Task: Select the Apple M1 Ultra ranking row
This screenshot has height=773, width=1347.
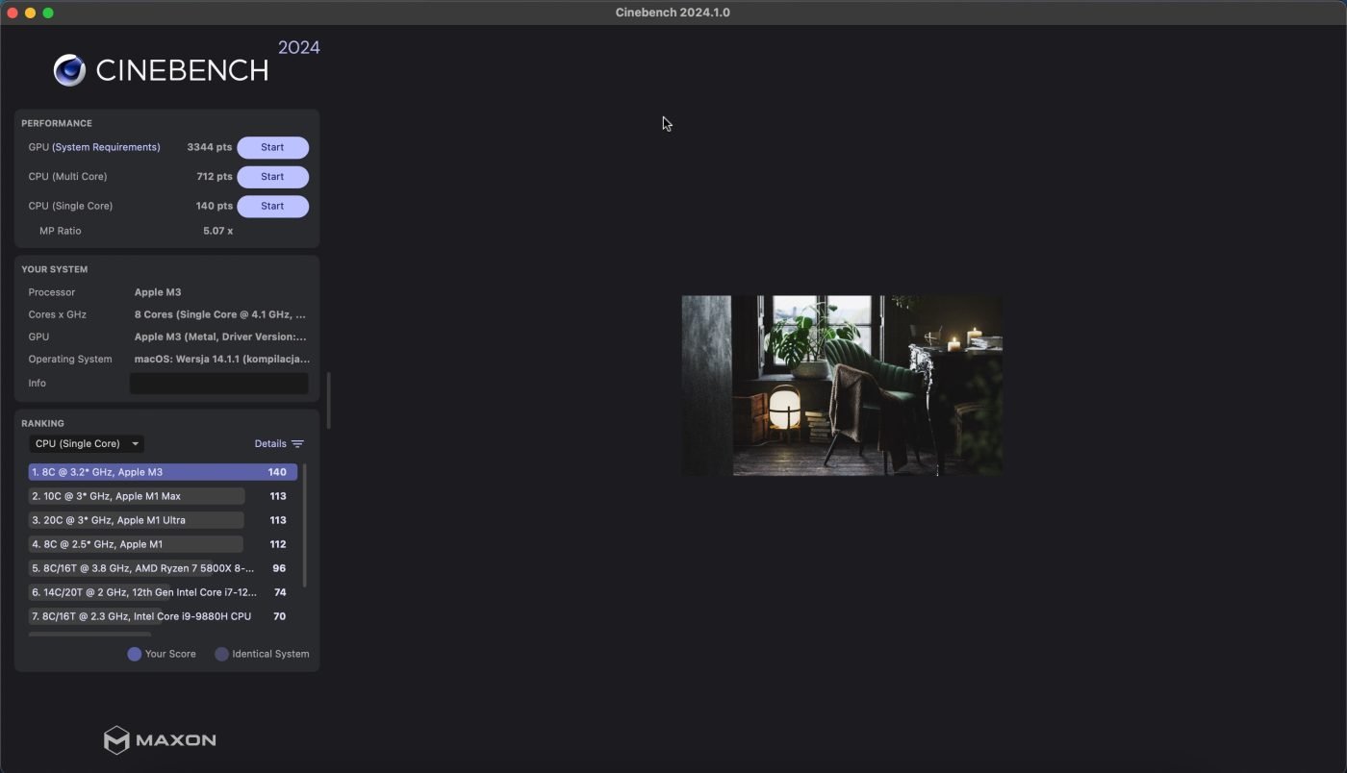Action: (x=163, y=520)
